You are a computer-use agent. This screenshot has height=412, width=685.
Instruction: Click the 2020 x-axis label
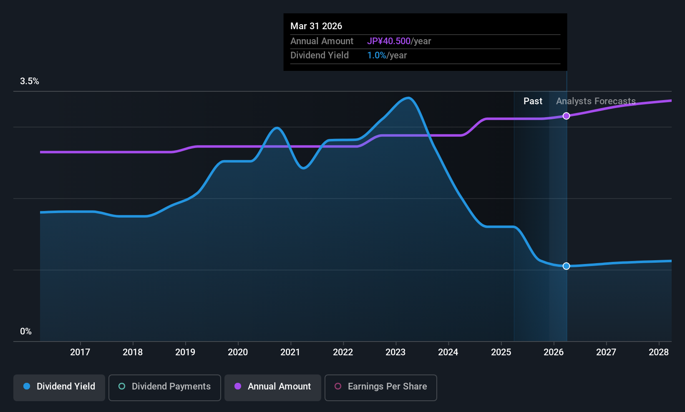click(x=238, y=352)
